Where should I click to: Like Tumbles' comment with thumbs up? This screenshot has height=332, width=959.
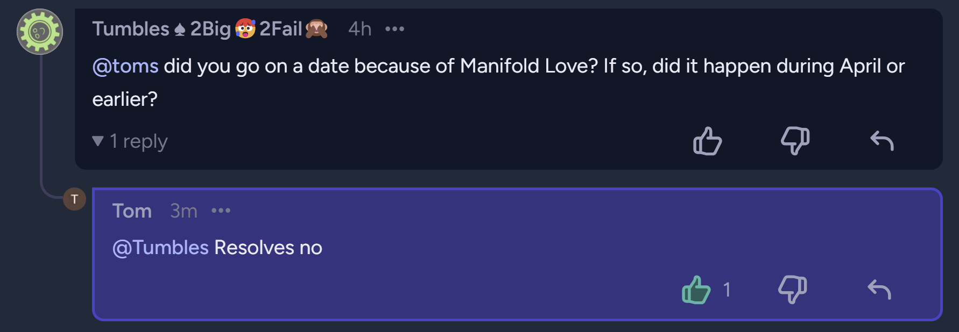point(707,141)
